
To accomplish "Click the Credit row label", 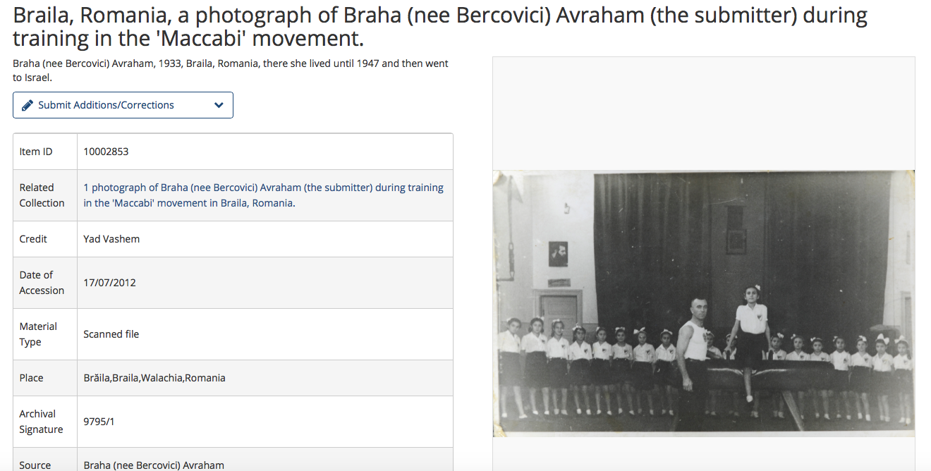I will pyautogui.click(x=33, y=239).
